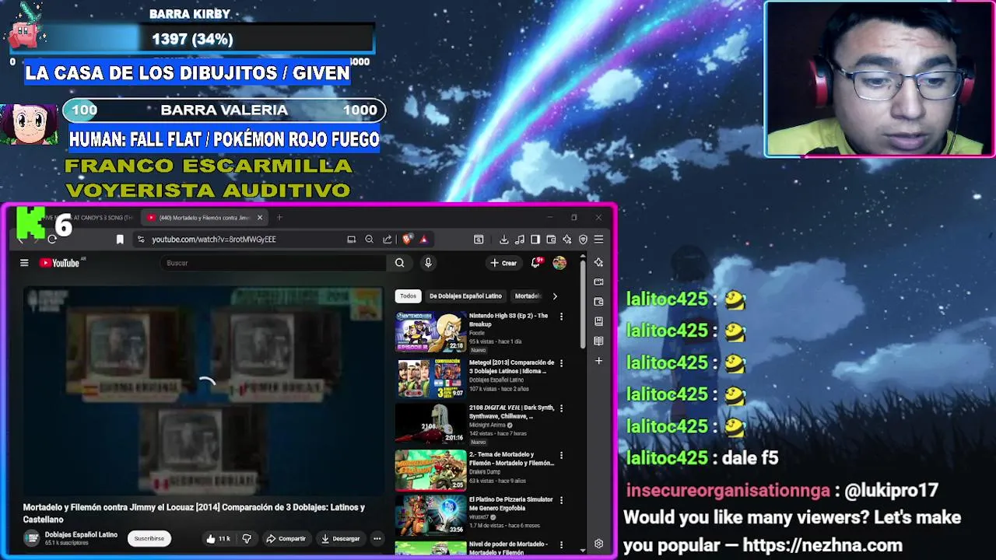
Task: Open options for El Platino De Pizzeria video
Action: click(561, 500)
